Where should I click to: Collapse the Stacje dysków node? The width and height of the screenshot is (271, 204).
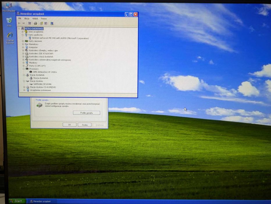pyautogui.click(x=24, y=81)
